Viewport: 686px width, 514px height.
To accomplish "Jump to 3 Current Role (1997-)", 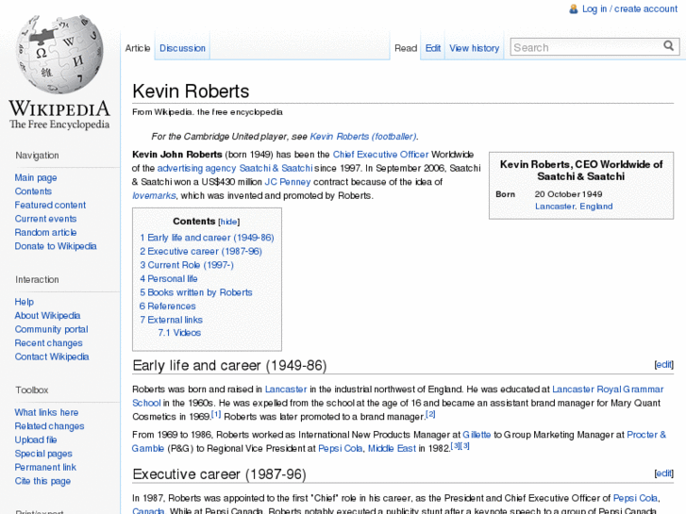I will click(187, 265).
